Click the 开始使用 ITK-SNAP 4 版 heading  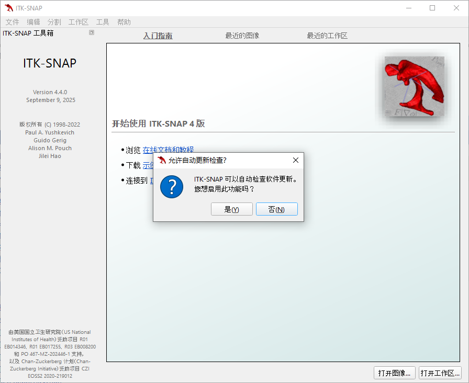pyautogui.click(x=158, y=123)
